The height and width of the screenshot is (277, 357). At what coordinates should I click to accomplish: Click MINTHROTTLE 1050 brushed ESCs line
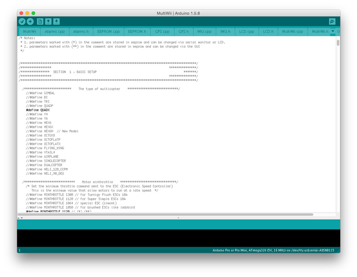point(80,207)
